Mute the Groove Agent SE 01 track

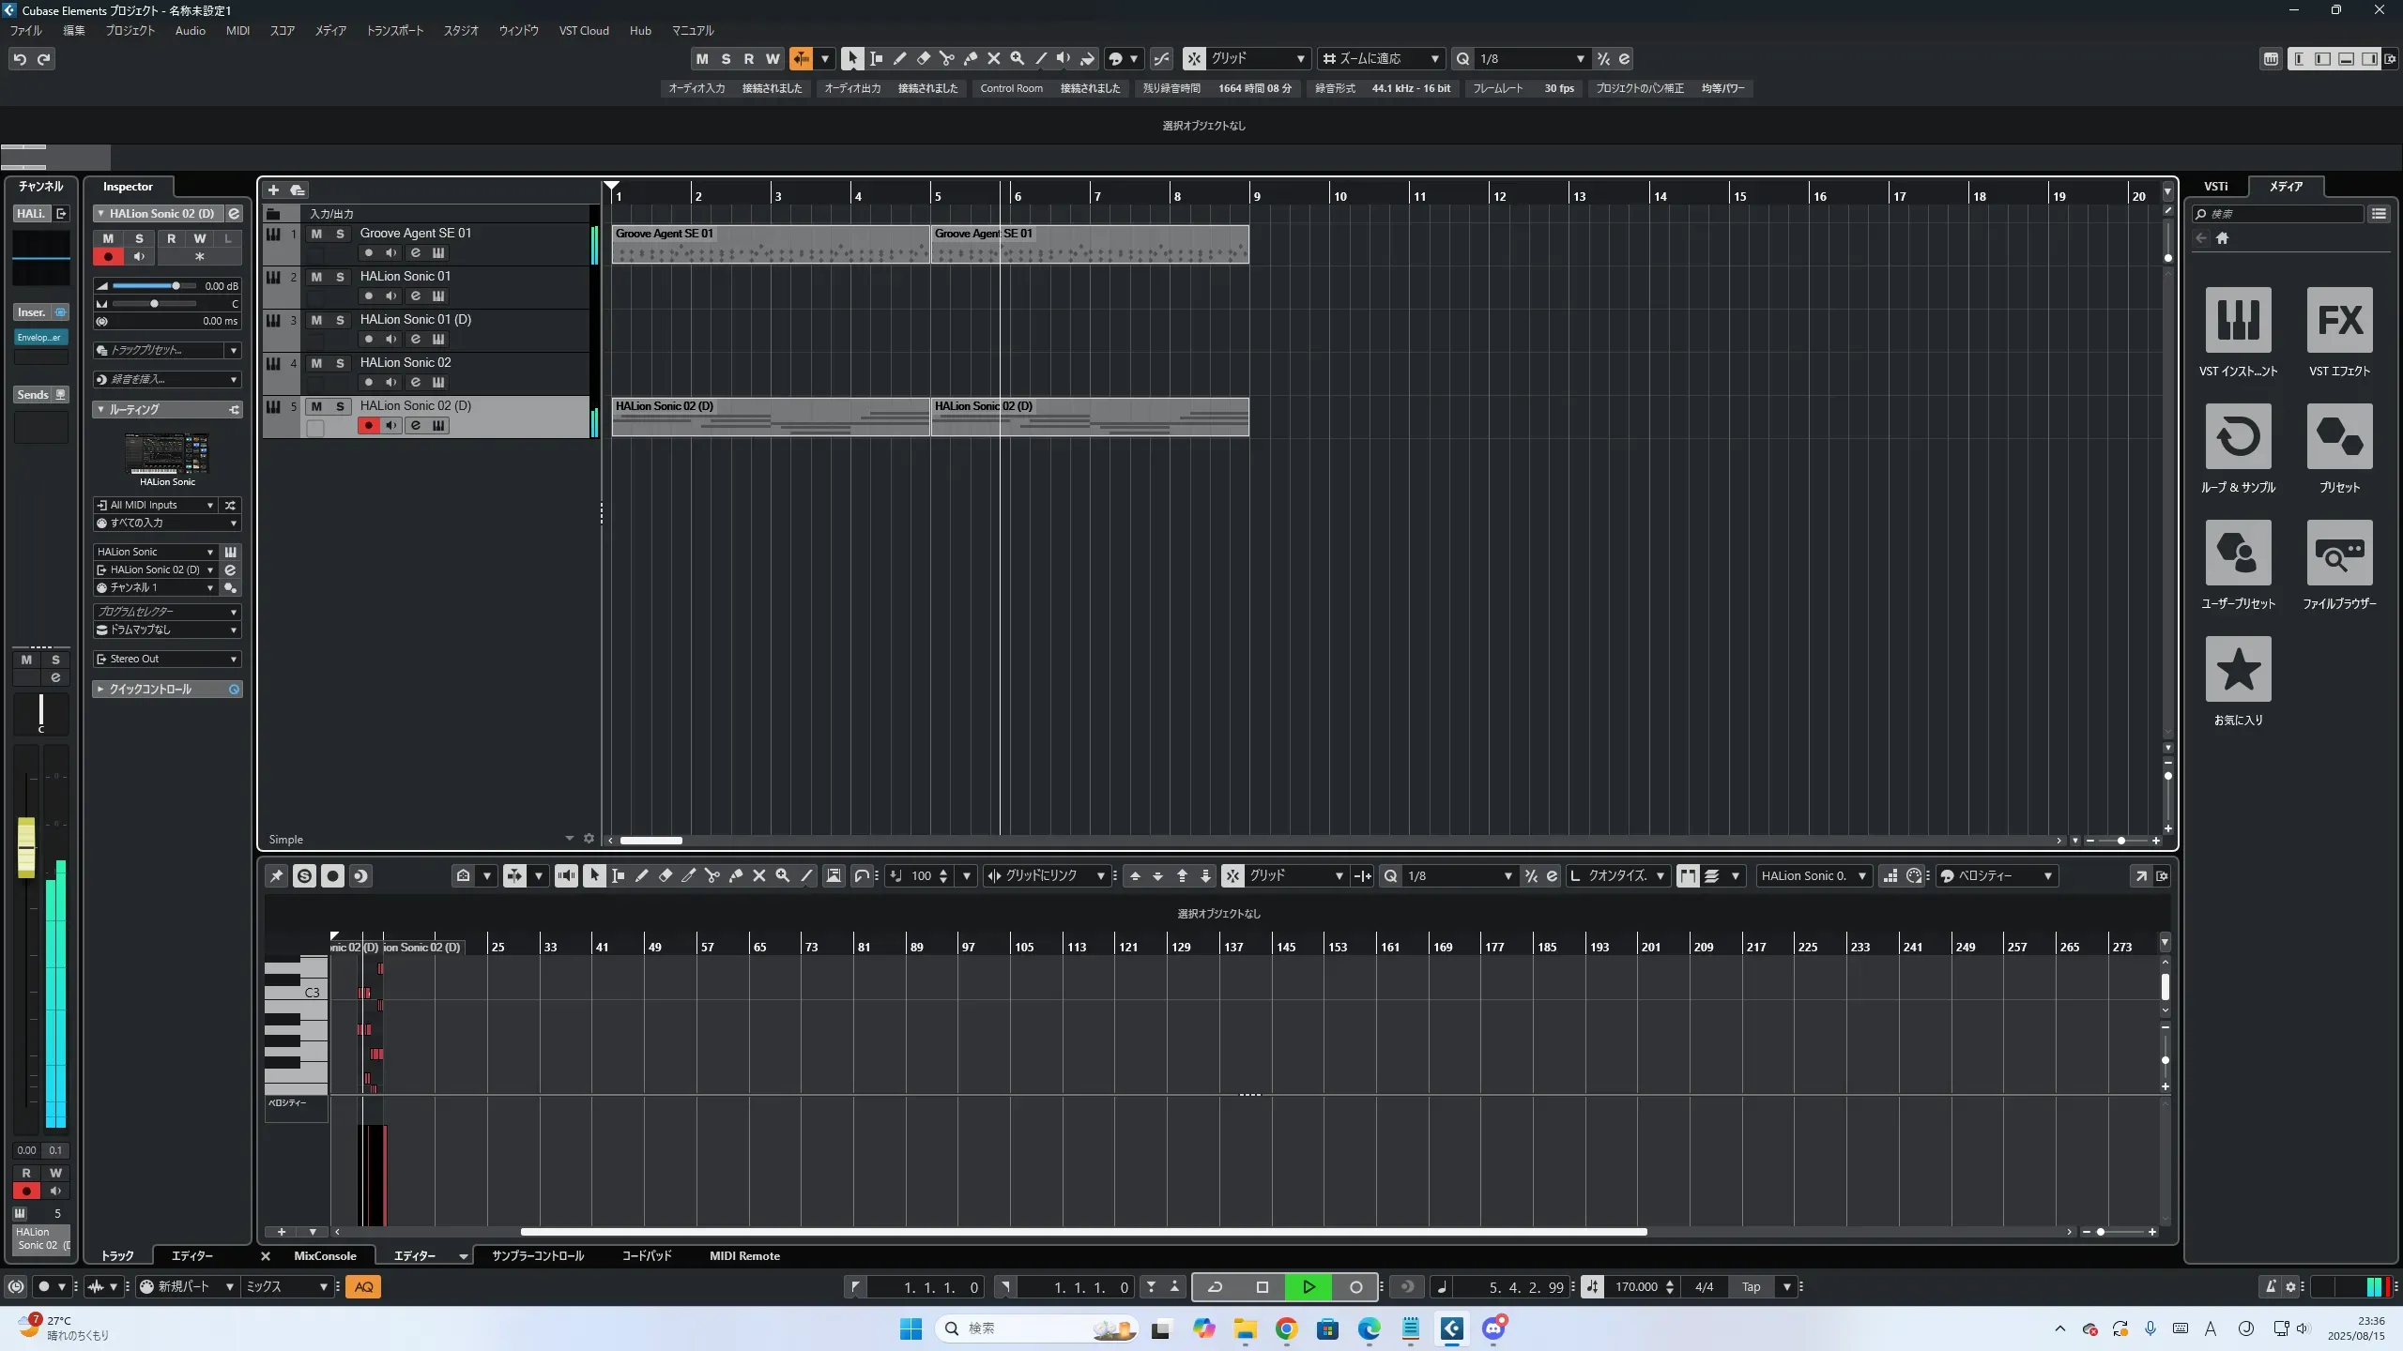[x=316, y=234]
